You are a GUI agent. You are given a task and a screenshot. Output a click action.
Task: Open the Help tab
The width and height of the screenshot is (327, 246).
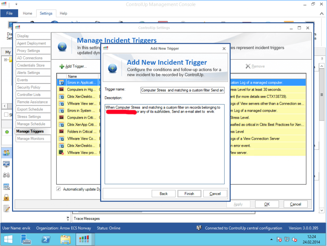tap(63, 13)
